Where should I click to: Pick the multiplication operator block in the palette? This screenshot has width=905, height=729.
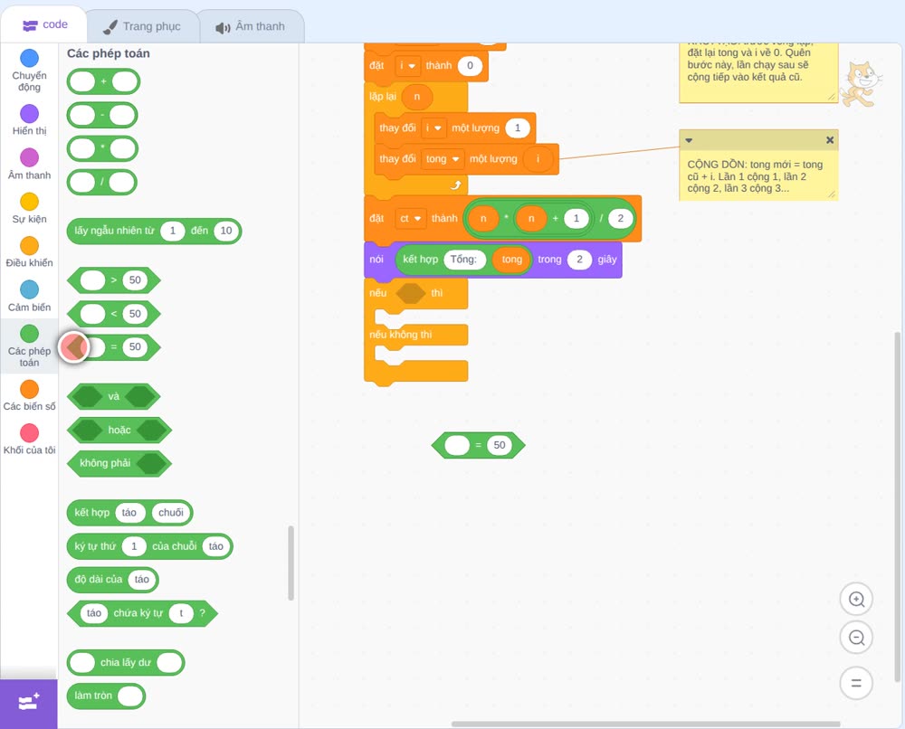(102, 148)
